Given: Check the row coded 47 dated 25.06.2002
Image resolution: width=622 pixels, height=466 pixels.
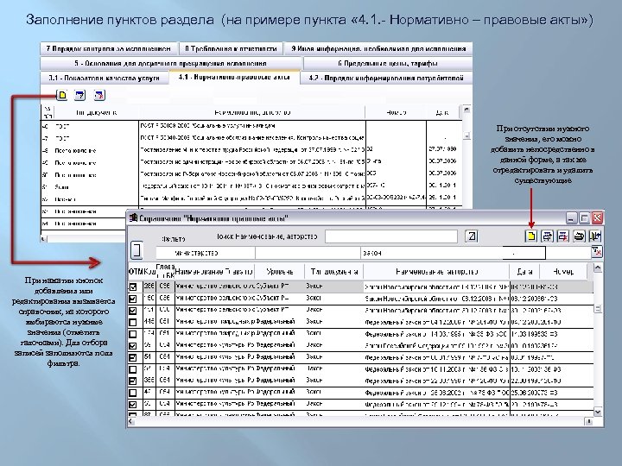Looking at the screenshot, I should coord(133,393).
